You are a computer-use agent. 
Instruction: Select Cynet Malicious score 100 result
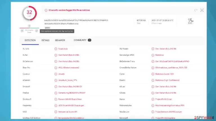tap(165, 74)
